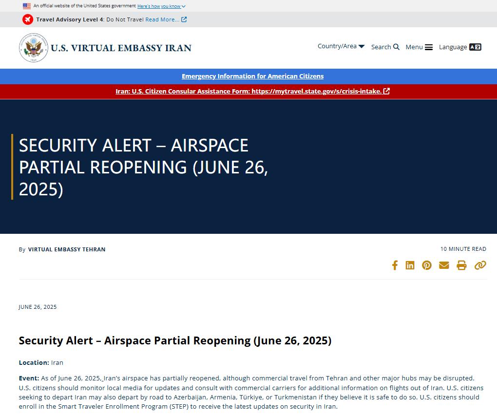
Task: Pin article to Pinterest
Action: [x=427, y=265]
